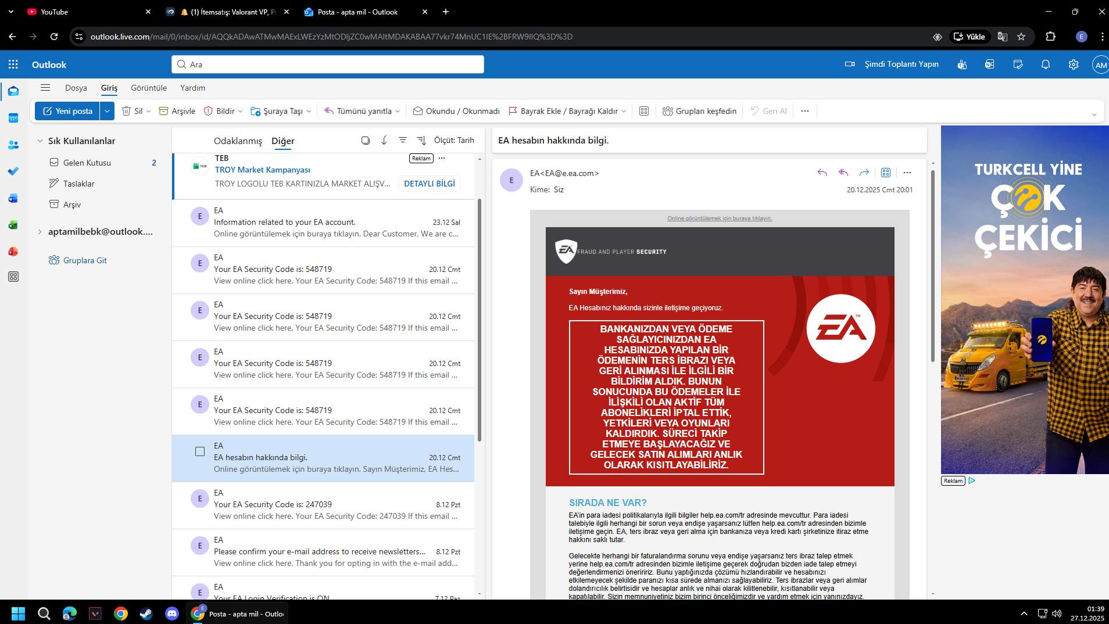The height and width of the screenshot is (624, 1109).
Task: Go to groups via Gruplara Git
Action: 78,260
